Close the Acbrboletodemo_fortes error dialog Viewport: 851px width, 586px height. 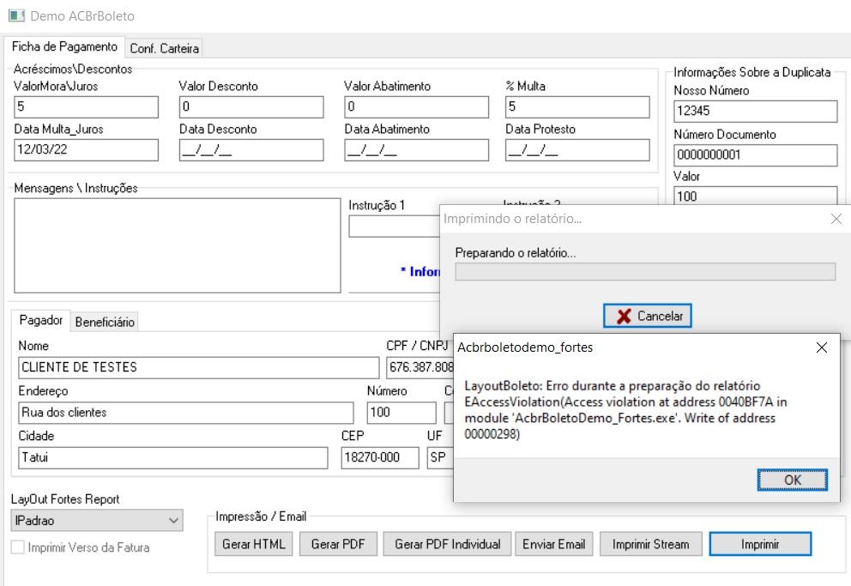(822, 347)
